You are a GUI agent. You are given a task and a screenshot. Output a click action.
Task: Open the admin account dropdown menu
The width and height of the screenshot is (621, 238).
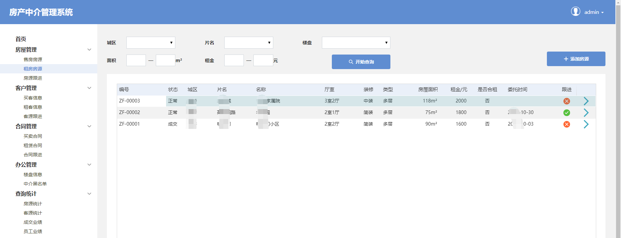click(594, 12)
